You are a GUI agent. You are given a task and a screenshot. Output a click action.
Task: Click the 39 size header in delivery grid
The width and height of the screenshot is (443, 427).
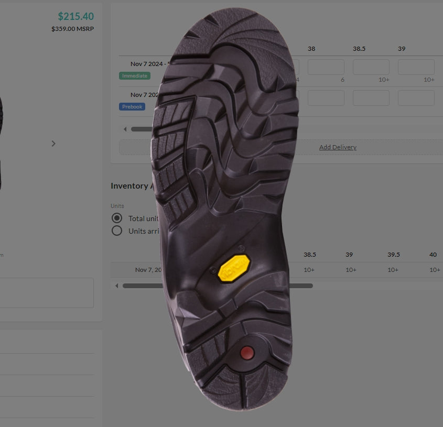(x=402, y=49)
